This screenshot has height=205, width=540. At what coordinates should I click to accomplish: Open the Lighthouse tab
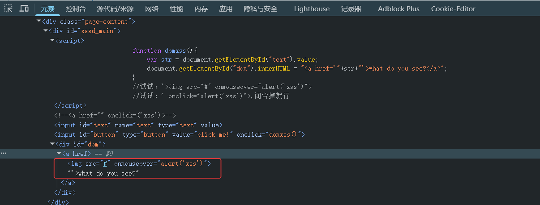coord(312,8)
